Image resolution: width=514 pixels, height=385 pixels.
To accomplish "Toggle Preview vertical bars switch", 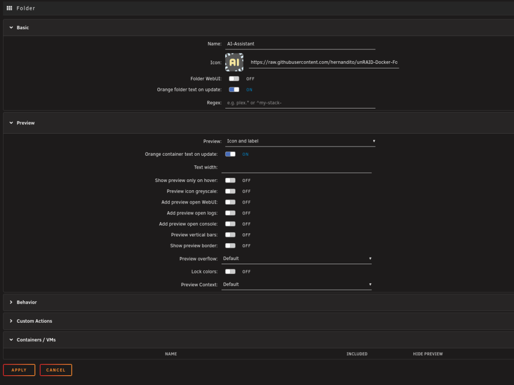I will click(x=230, y=235).
